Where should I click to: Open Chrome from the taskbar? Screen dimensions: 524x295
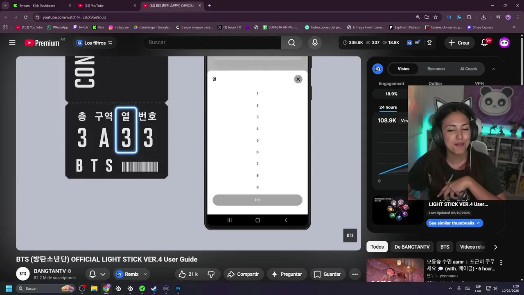(x=106, y=288)
